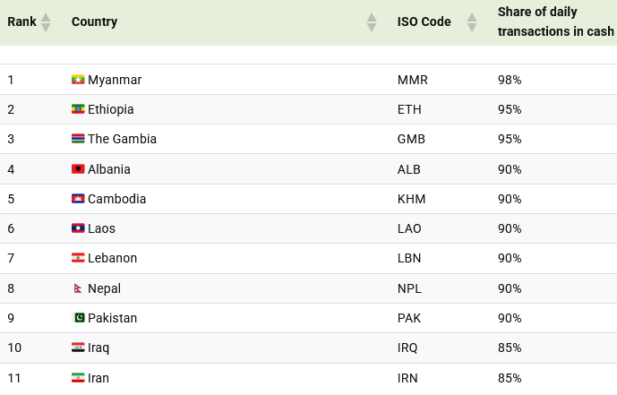Sort table by Rank arrows
The height and width of the screenshot is (395, 617).
[x=46, y=22]
